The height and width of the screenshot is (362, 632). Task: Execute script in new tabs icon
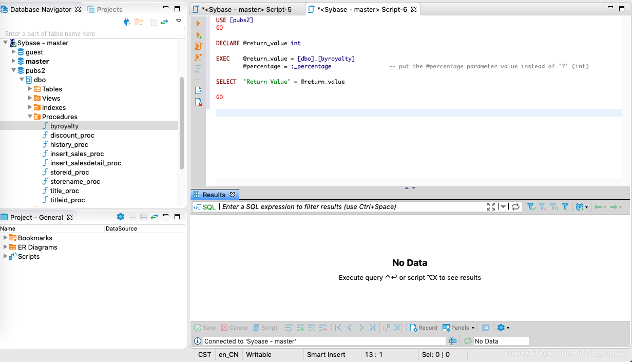coord(198,58)
